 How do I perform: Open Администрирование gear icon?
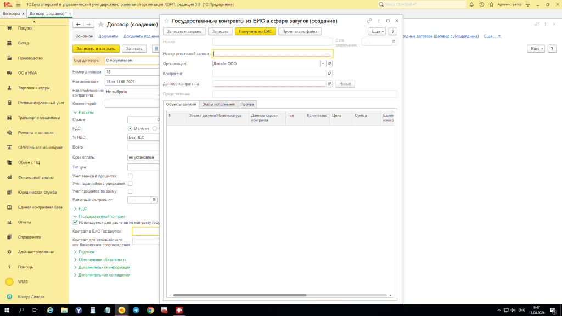(x=9, y=252)
